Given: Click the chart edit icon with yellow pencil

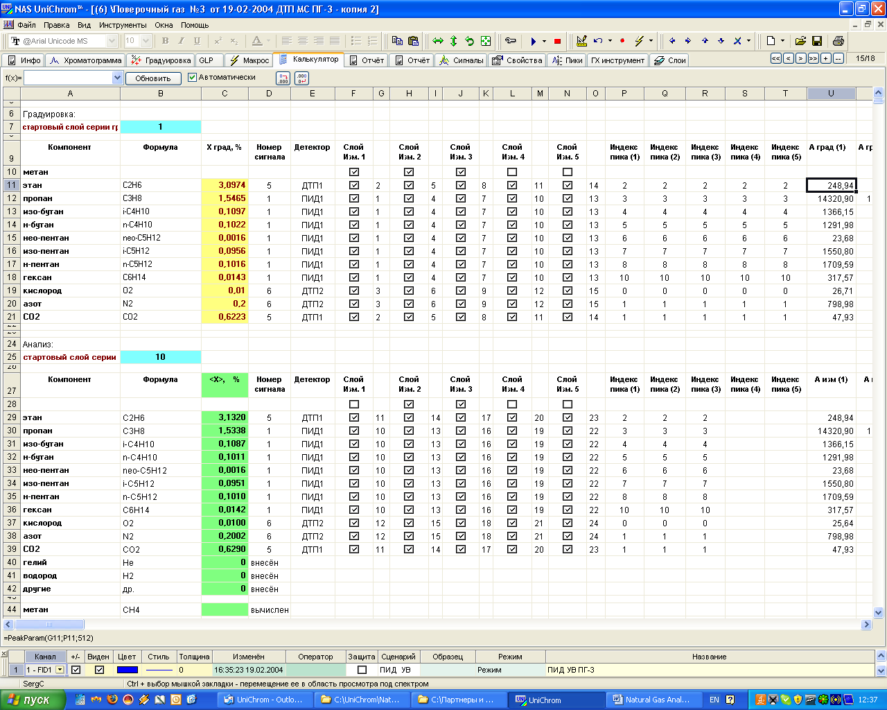Looking at the screenshot, I should (581, 41).
